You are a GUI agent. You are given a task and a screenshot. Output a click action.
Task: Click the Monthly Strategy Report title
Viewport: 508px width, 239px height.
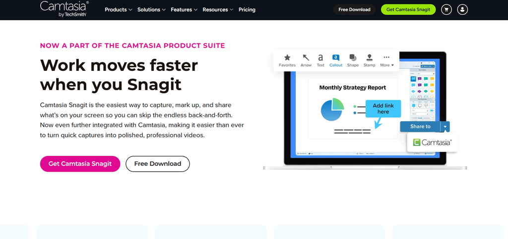pyautogui.click(x=353, y=88)
